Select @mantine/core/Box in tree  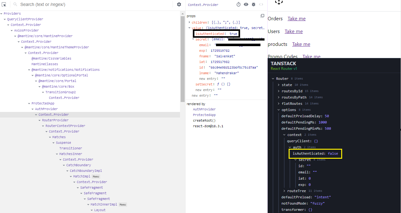click(58, 87)
